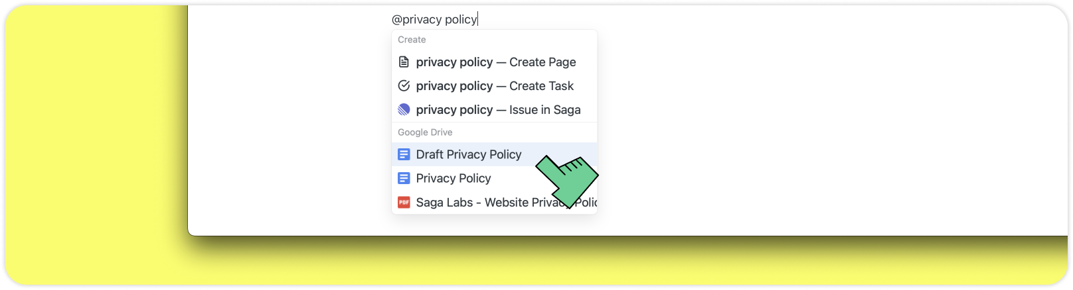
Task: Click the page icon beside Create Page
Action: tap(404, 62)
